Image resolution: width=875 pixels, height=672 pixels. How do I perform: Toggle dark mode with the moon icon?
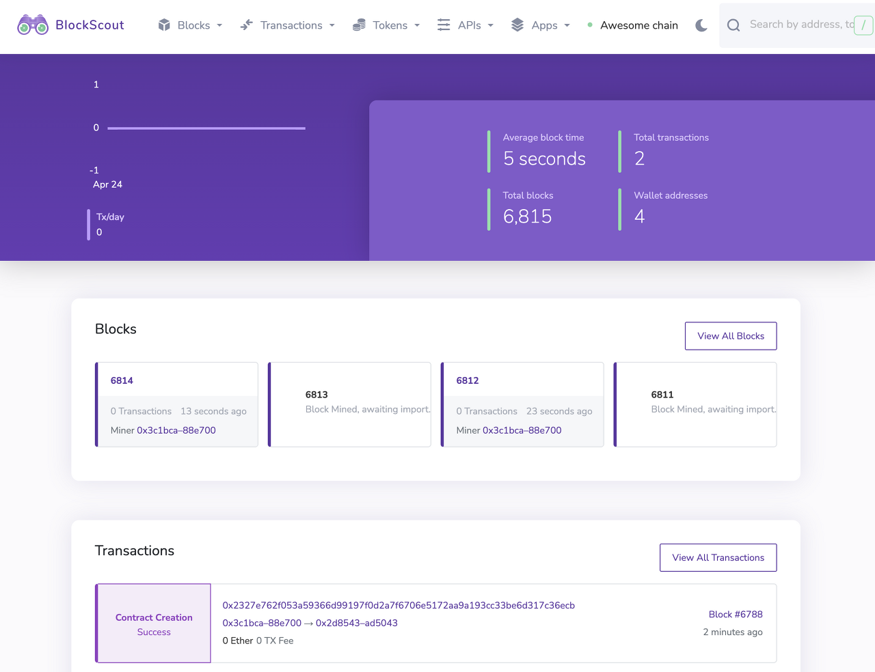pos(701,25)
